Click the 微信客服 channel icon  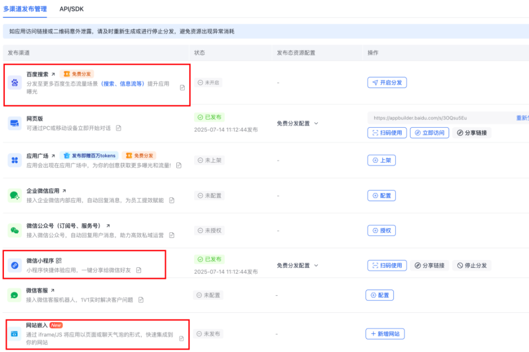(x=14, y=295)
